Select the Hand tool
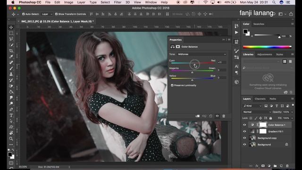Image resolution: width=302 pixels, height=170 pixels. tap(11, 133)
